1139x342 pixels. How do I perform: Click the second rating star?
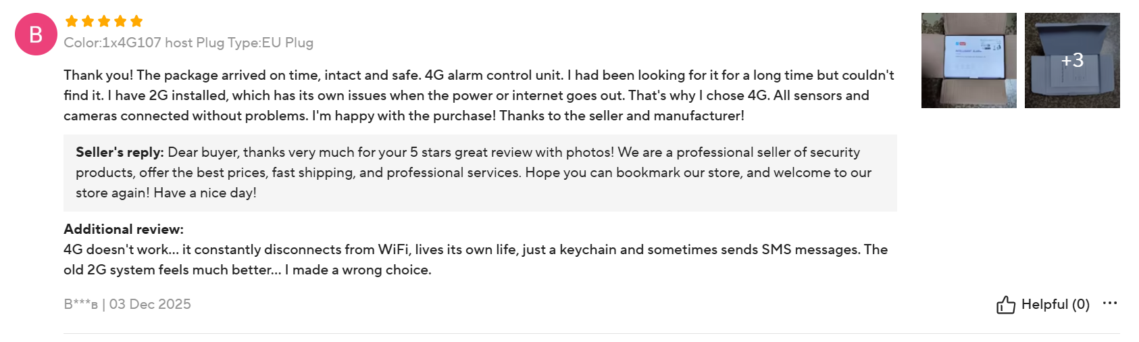(88, 21)
